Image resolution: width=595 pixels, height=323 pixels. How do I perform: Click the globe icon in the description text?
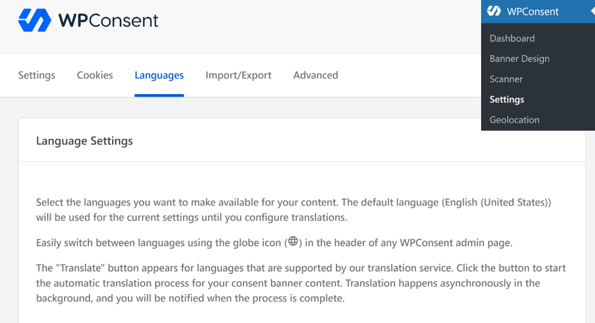tap(293, 242)
